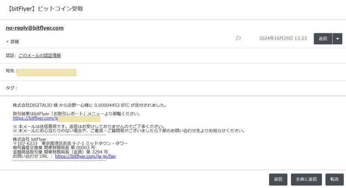
Task: Open dropdown arrow beside top 返信 button
Action: [x=338, y=39]
